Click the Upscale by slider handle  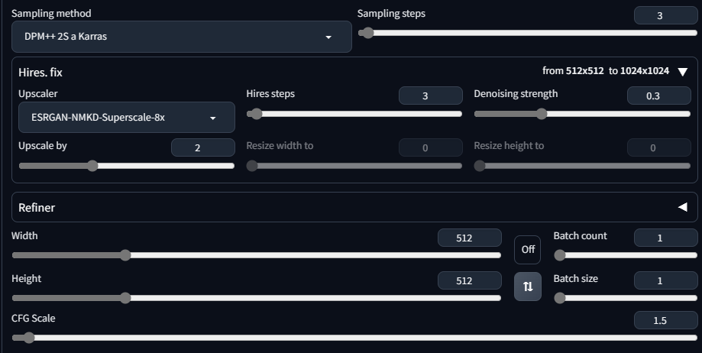92,166
